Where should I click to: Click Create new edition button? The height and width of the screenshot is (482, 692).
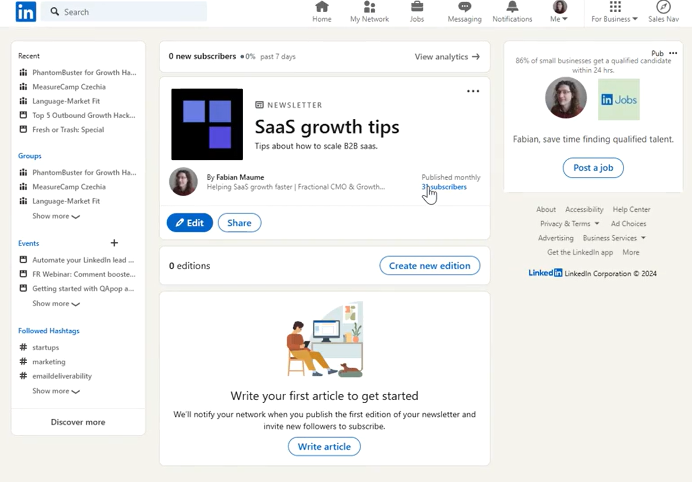pyautogui.click(x=429, y=265)
